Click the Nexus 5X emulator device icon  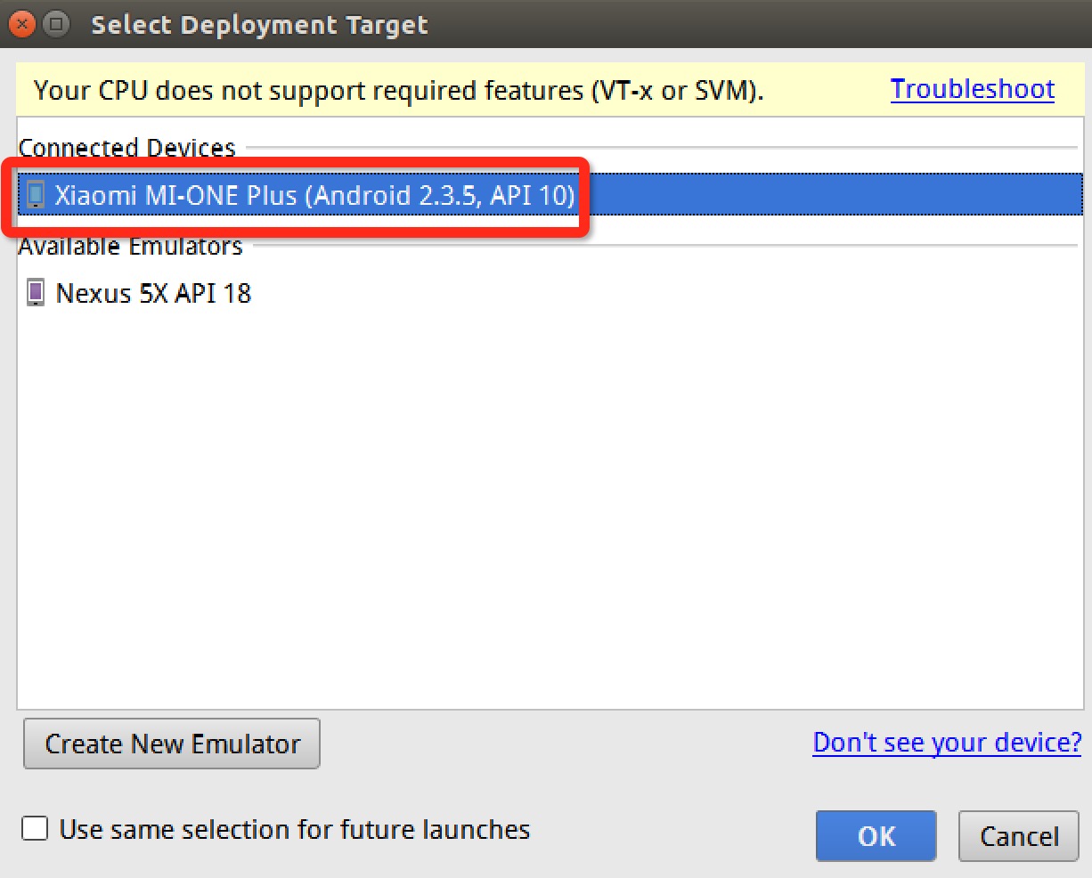point(36,293)
